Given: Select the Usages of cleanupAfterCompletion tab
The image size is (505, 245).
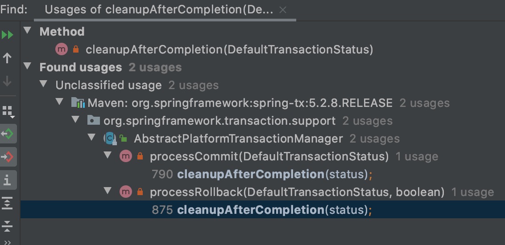Looking at the screenshot, I should [159, 10].
